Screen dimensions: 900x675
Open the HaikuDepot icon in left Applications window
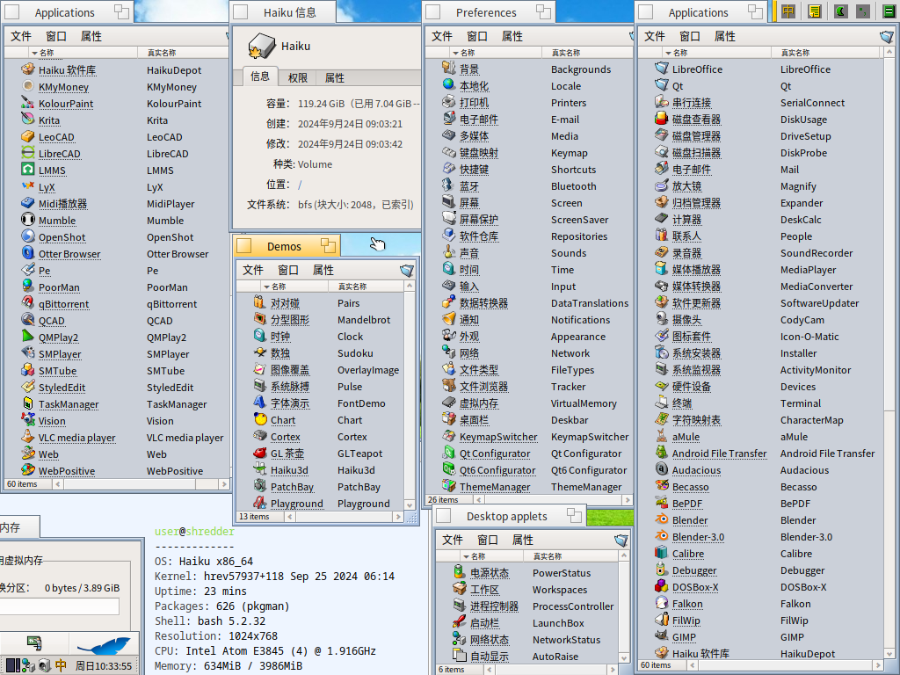pyautogui.click(x=27, y=69)
